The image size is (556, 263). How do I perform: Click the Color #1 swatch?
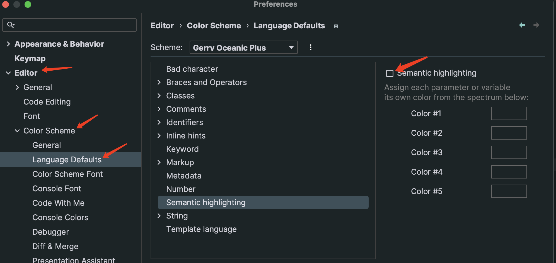(x=509, y=113)
